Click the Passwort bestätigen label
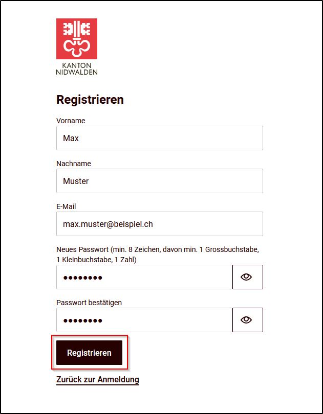323x414 pixels. coord(89,303)
